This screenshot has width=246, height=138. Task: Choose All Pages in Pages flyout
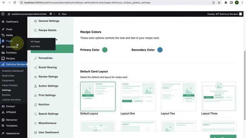pyautogui.click(x=35, y=42)
